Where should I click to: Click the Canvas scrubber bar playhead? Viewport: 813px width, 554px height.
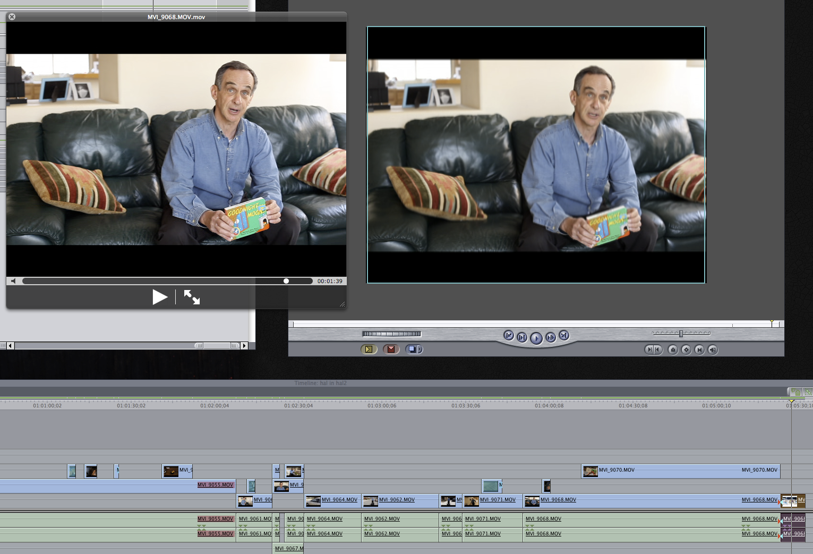pos(772,323)
